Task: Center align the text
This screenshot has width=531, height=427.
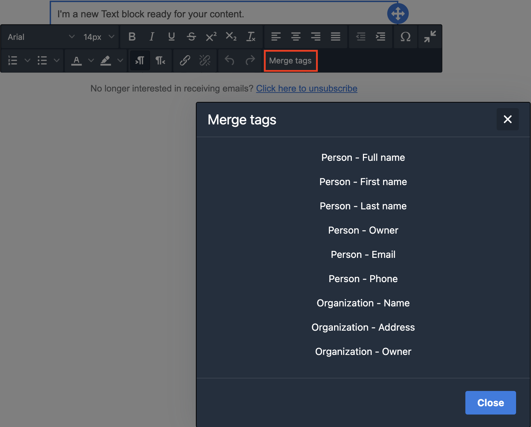Action: point(296,37)
